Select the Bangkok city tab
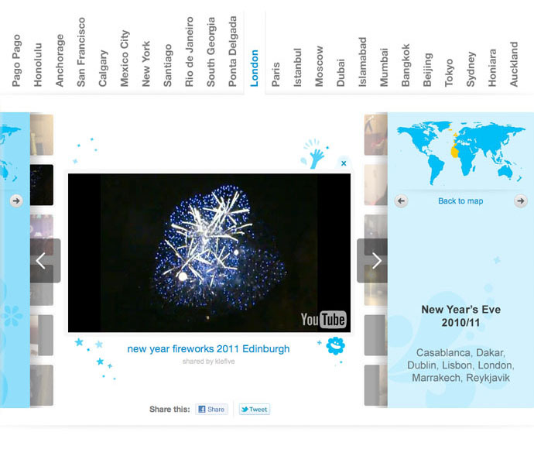The height and width of the screenshot is (449, 534). point(406,65)
